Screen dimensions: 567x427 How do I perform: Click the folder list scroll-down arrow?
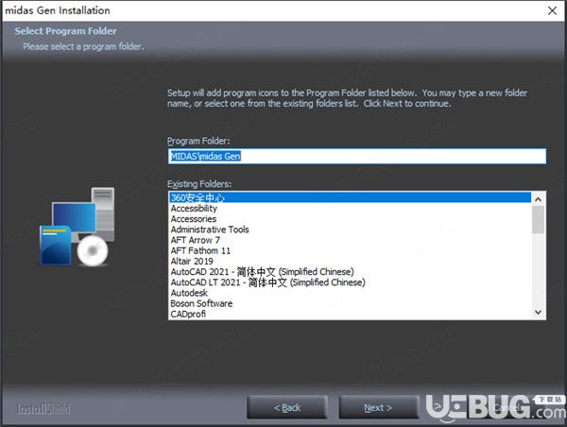(538, 313)
